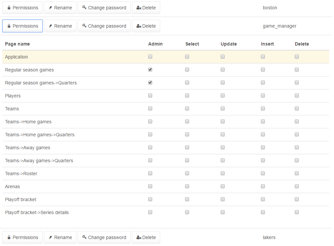Click the user-remove icon in boston's Delete button
The width and height of the screenshot is (334, 246).
tap(139, 8)
